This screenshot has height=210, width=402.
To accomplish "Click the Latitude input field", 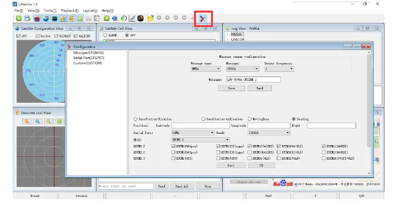I will click(x=201, y=126).
